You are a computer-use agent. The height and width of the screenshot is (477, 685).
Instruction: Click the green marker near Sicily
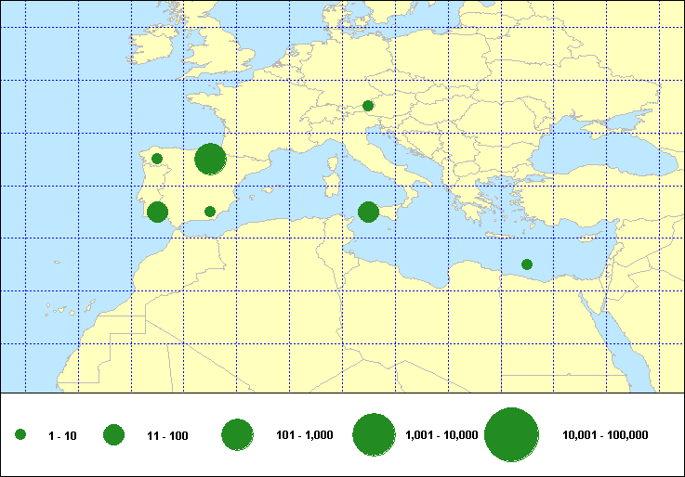pos(368,212)
